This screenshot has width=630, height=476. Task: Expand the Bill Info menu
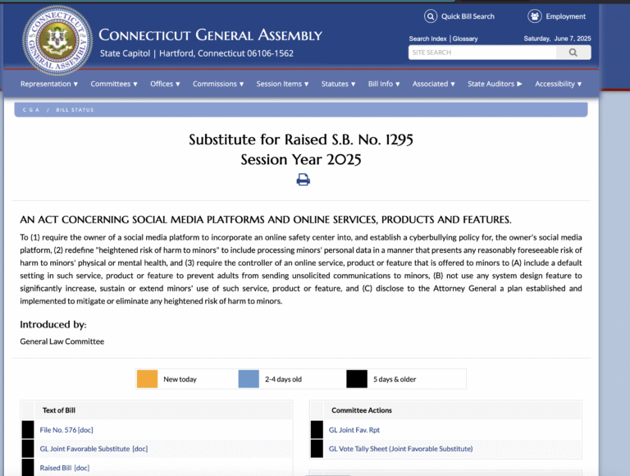[384, 84]
